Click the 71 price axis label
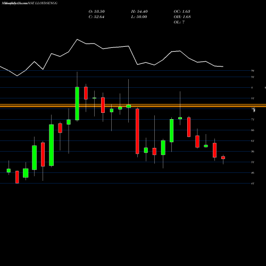Image resolution: width=266 pixels, height=266 pixels. point(253,120)
